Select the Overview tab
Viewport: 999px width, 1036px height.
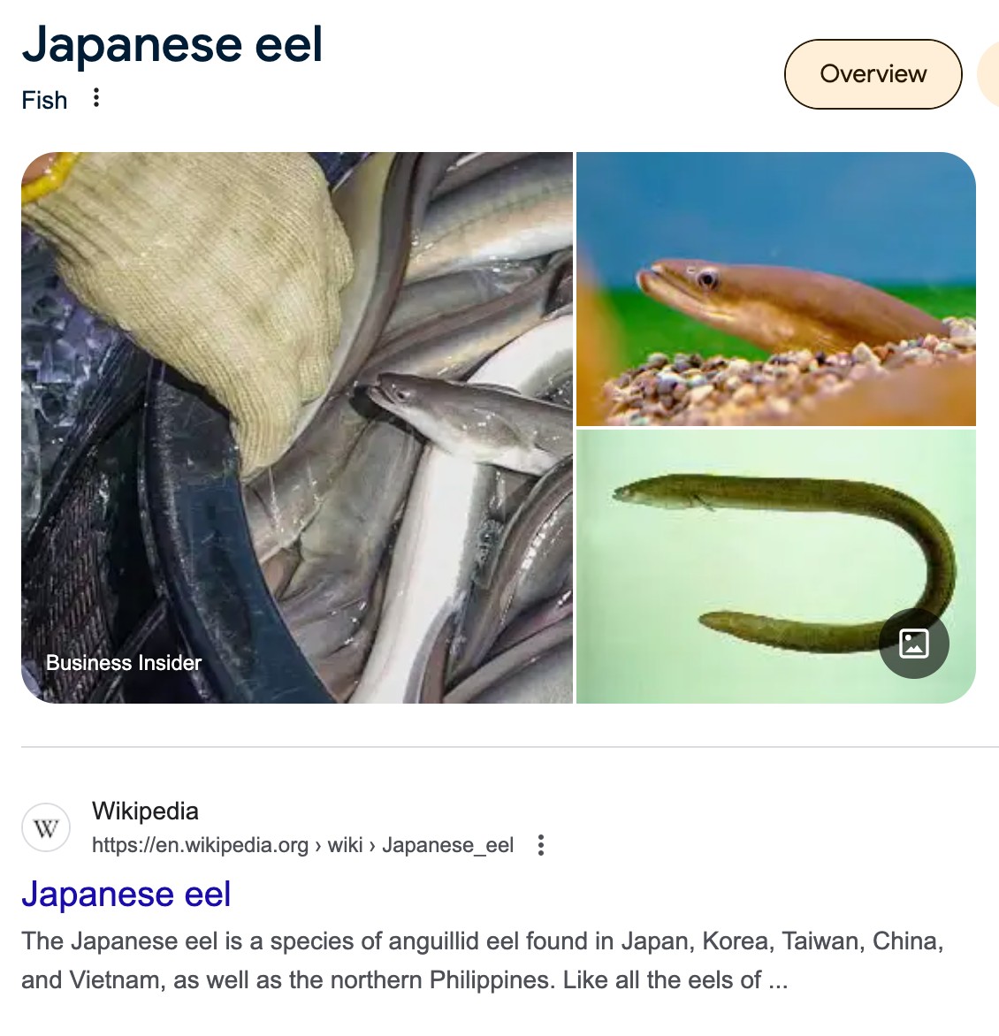[873, 74]
